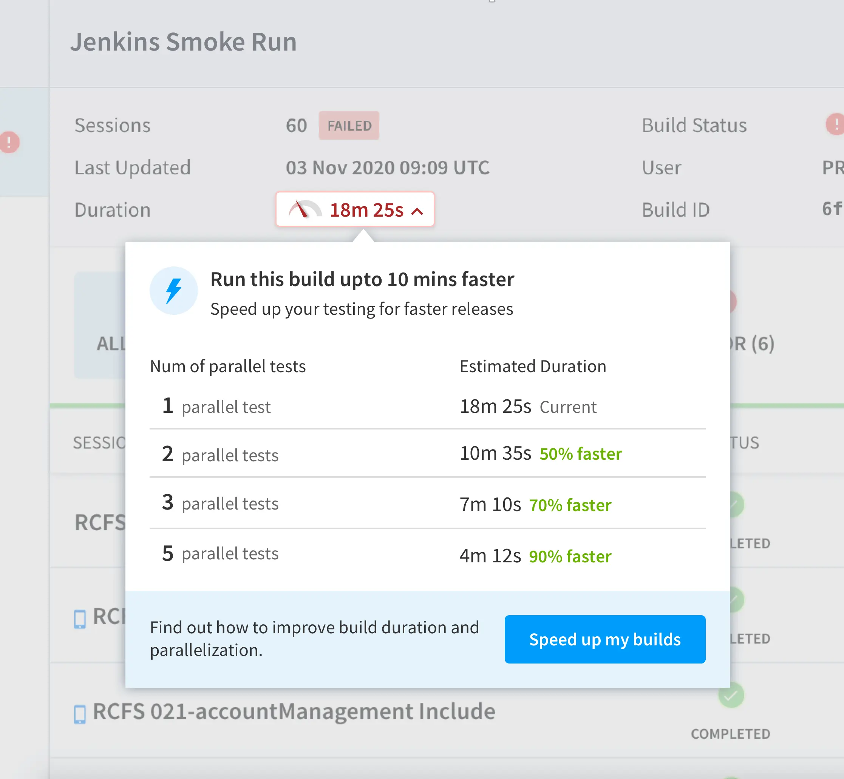Collapse the 18m 25s duration dropdown
The width and height of the screenshot is (844, 779).
[x=417, y=211]
